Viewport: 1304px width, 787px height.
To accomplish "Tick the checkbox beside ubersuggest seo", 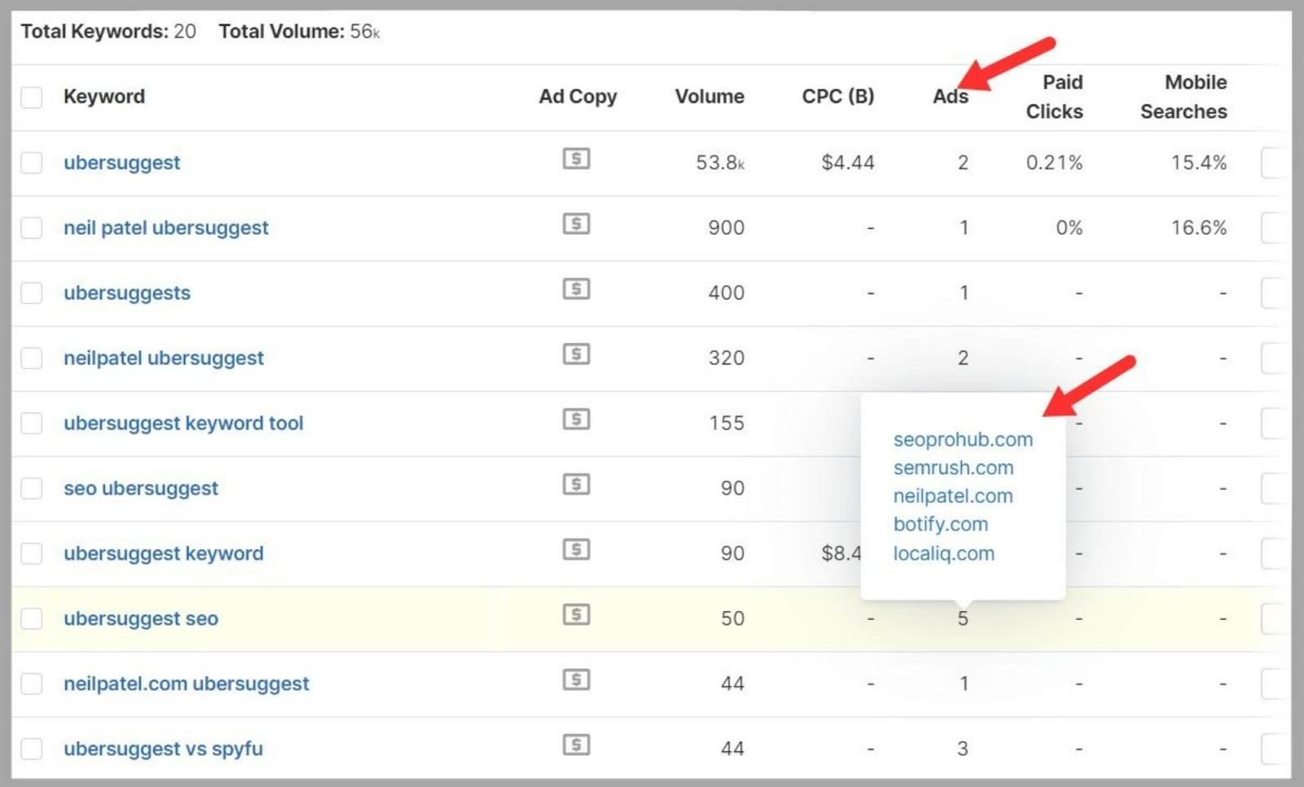I will click(31, 618).
